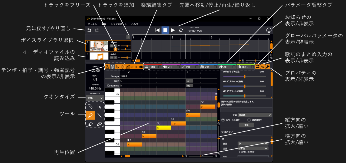Click the yellow ミ note in piano roll
Screen dimensions: 346x163
point(164,128)
